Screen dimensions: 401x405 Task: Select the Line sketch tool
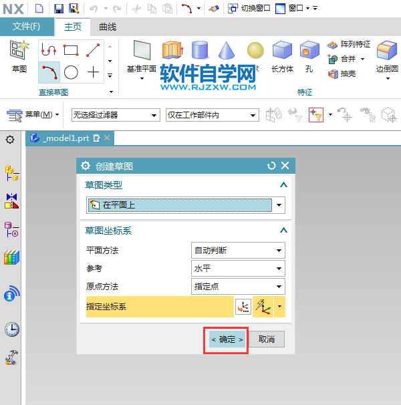[x=93, y=50]
